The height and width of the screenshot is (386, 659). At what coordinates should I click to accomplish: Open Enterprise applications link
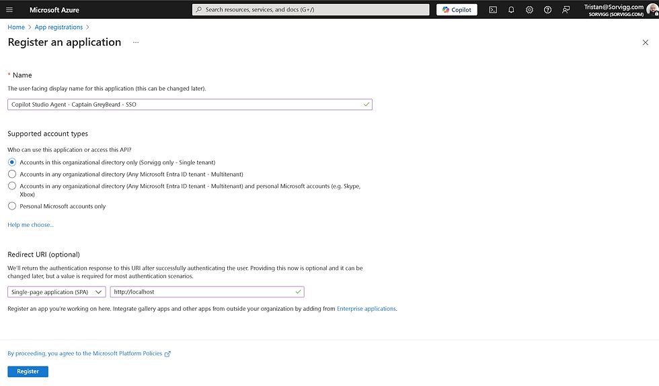tap(366, 309)
